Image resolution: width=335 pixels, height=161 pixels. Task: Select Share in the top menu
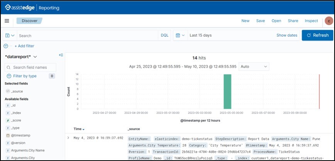click(x=293, y=21)
